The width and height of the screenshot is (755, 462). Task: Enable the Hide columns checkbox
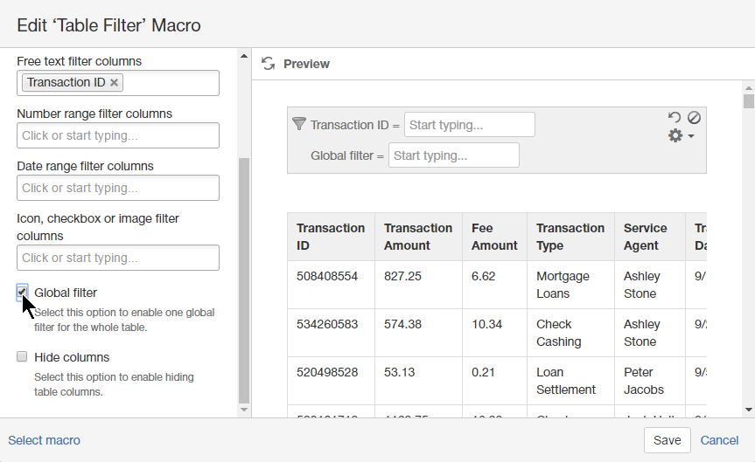click(22, 357)
